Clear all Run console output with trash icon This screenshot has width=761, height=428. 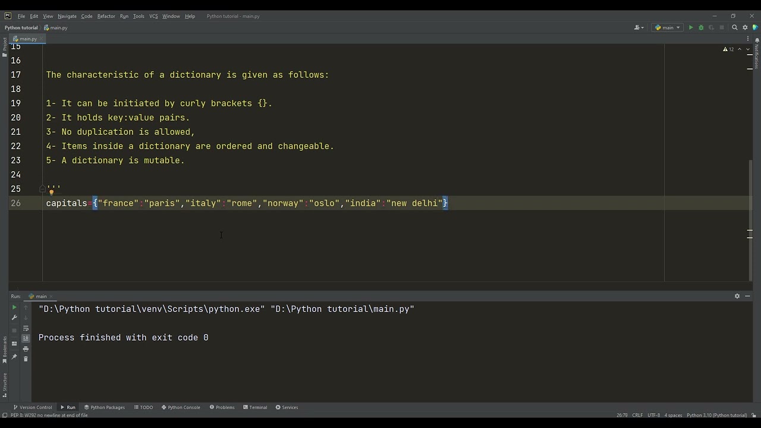click(26, 358)
